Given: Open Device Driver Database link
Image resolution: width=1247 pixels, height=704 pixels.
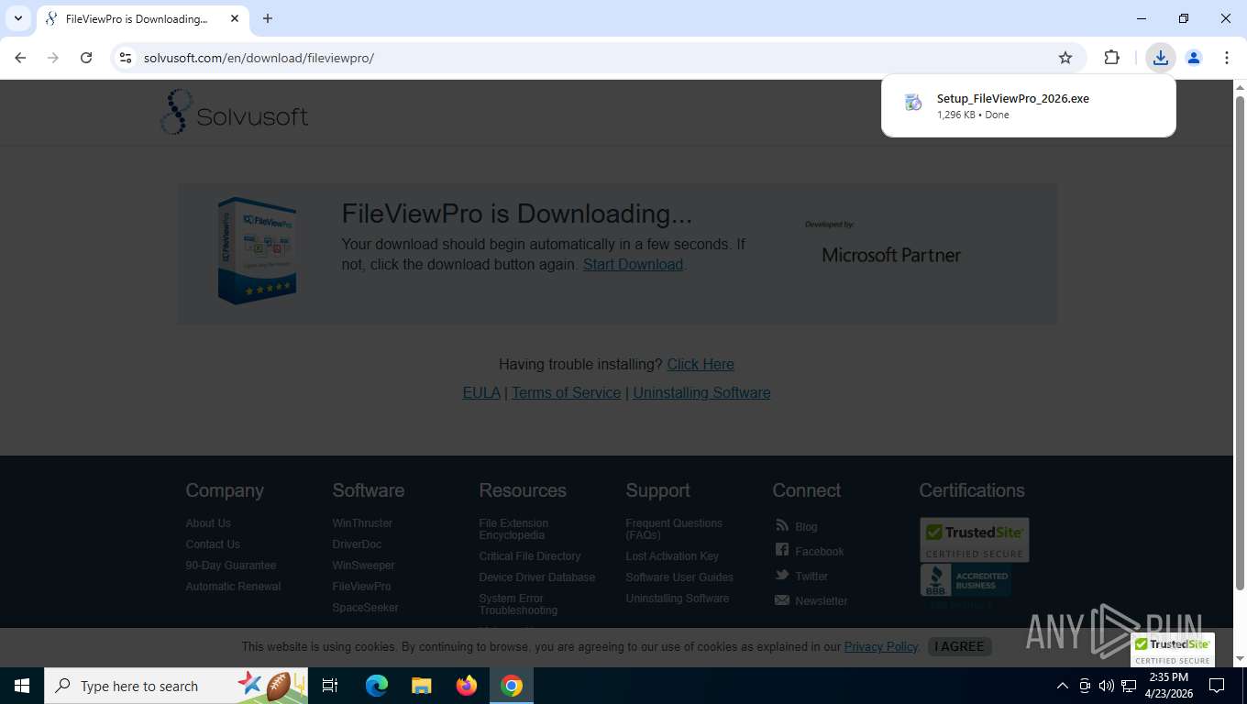Looking at the screenshot, I should tap(537, 577).
